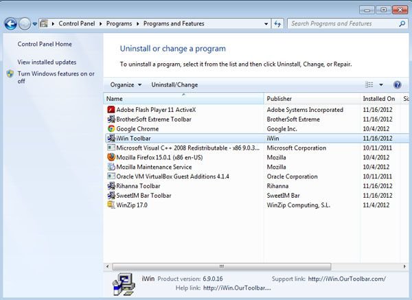Click the horizontal scrollbar thumb

[x=222, y=266]
